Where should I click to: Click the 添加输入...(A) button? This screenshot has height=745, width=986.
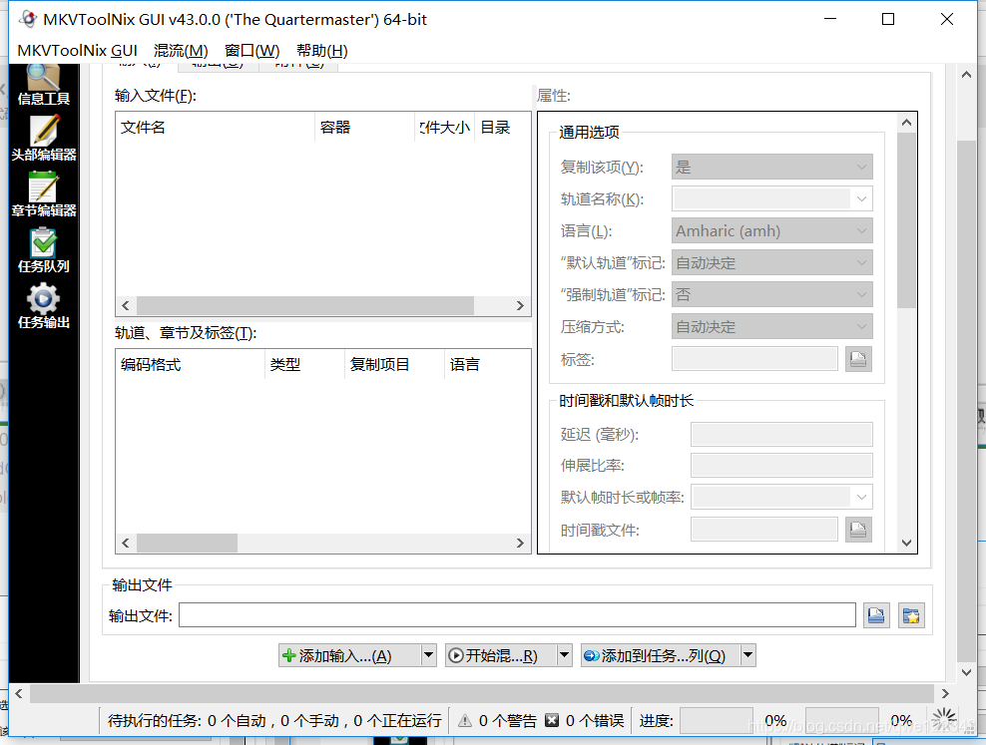[350, 655]
